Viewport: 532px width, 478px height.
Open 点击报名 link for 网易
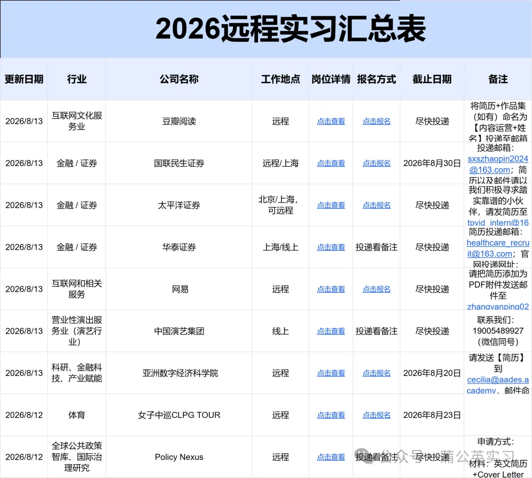tap(377, 289)
